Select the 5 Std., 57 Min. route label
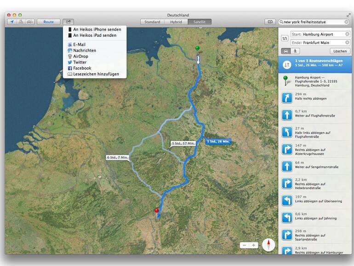The width and height of the screenshot is (354, 266). click(x=183, y=144)
